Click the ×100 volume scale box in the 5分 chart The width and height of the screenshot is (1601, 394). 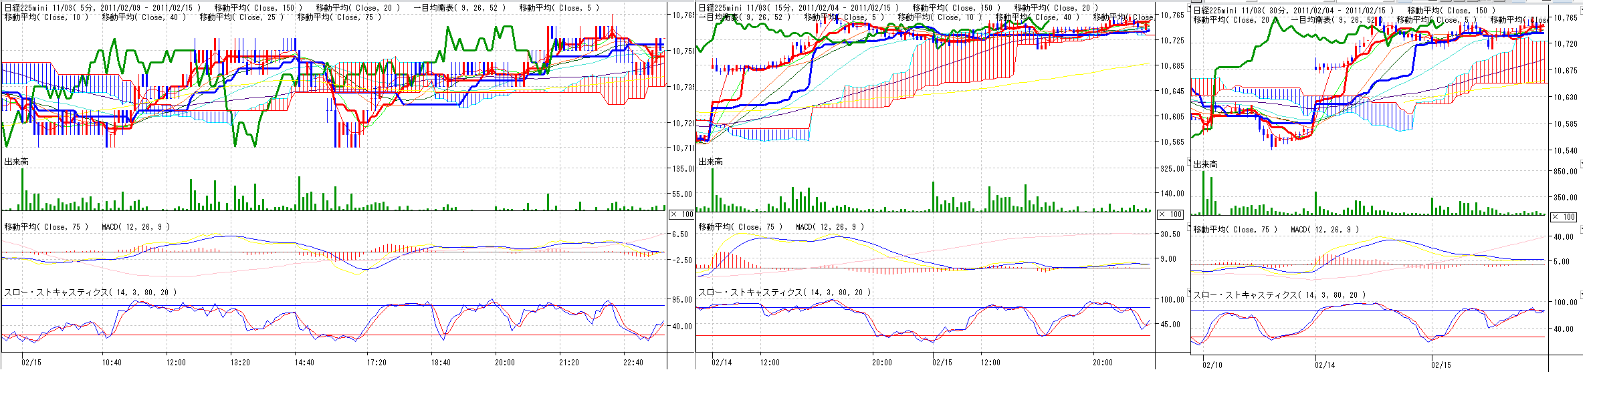click(681, 214)
